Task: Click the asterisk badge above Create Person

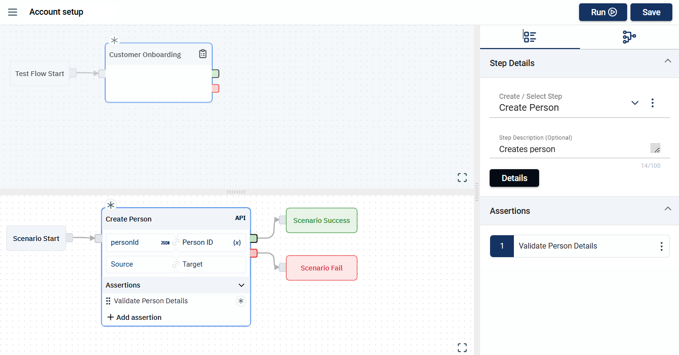Action: [111, 205]
